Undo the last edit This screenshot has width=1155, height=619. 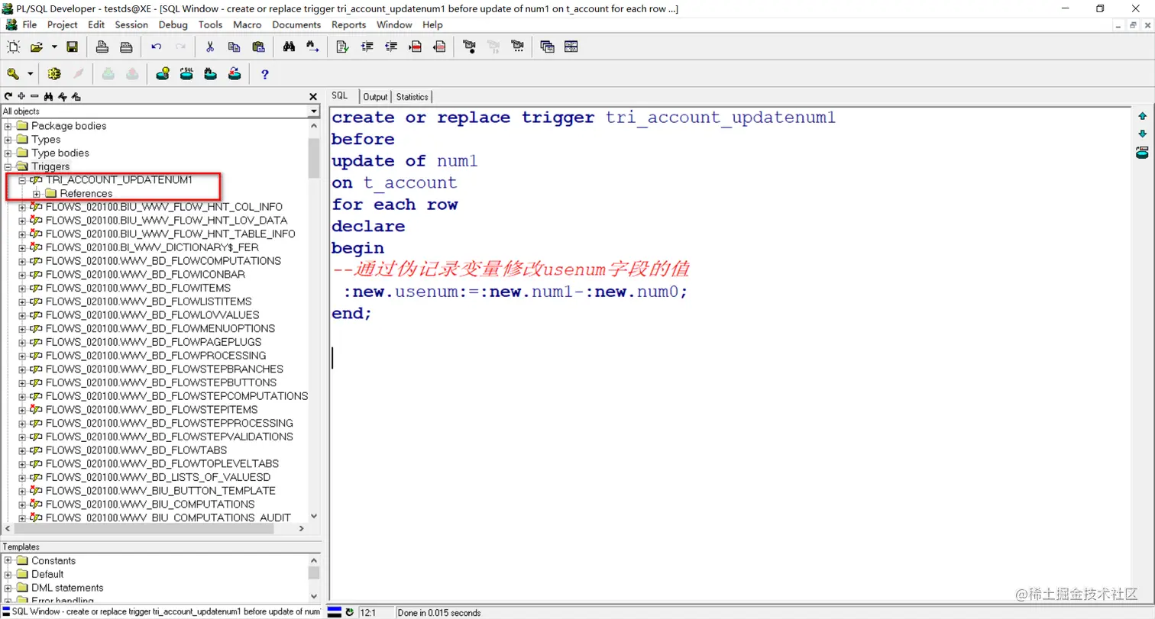pyautogui.click(x=157, y=47)
